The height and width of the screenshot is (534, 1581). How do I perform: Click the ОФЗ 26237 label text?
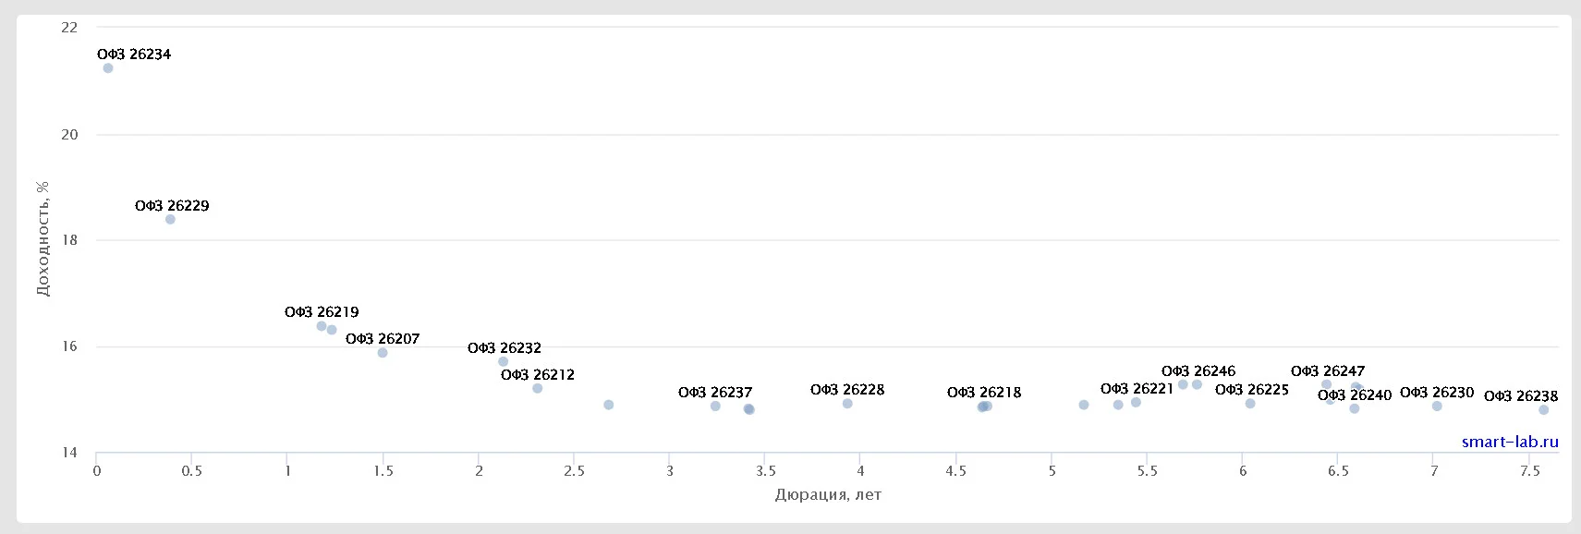715,393
